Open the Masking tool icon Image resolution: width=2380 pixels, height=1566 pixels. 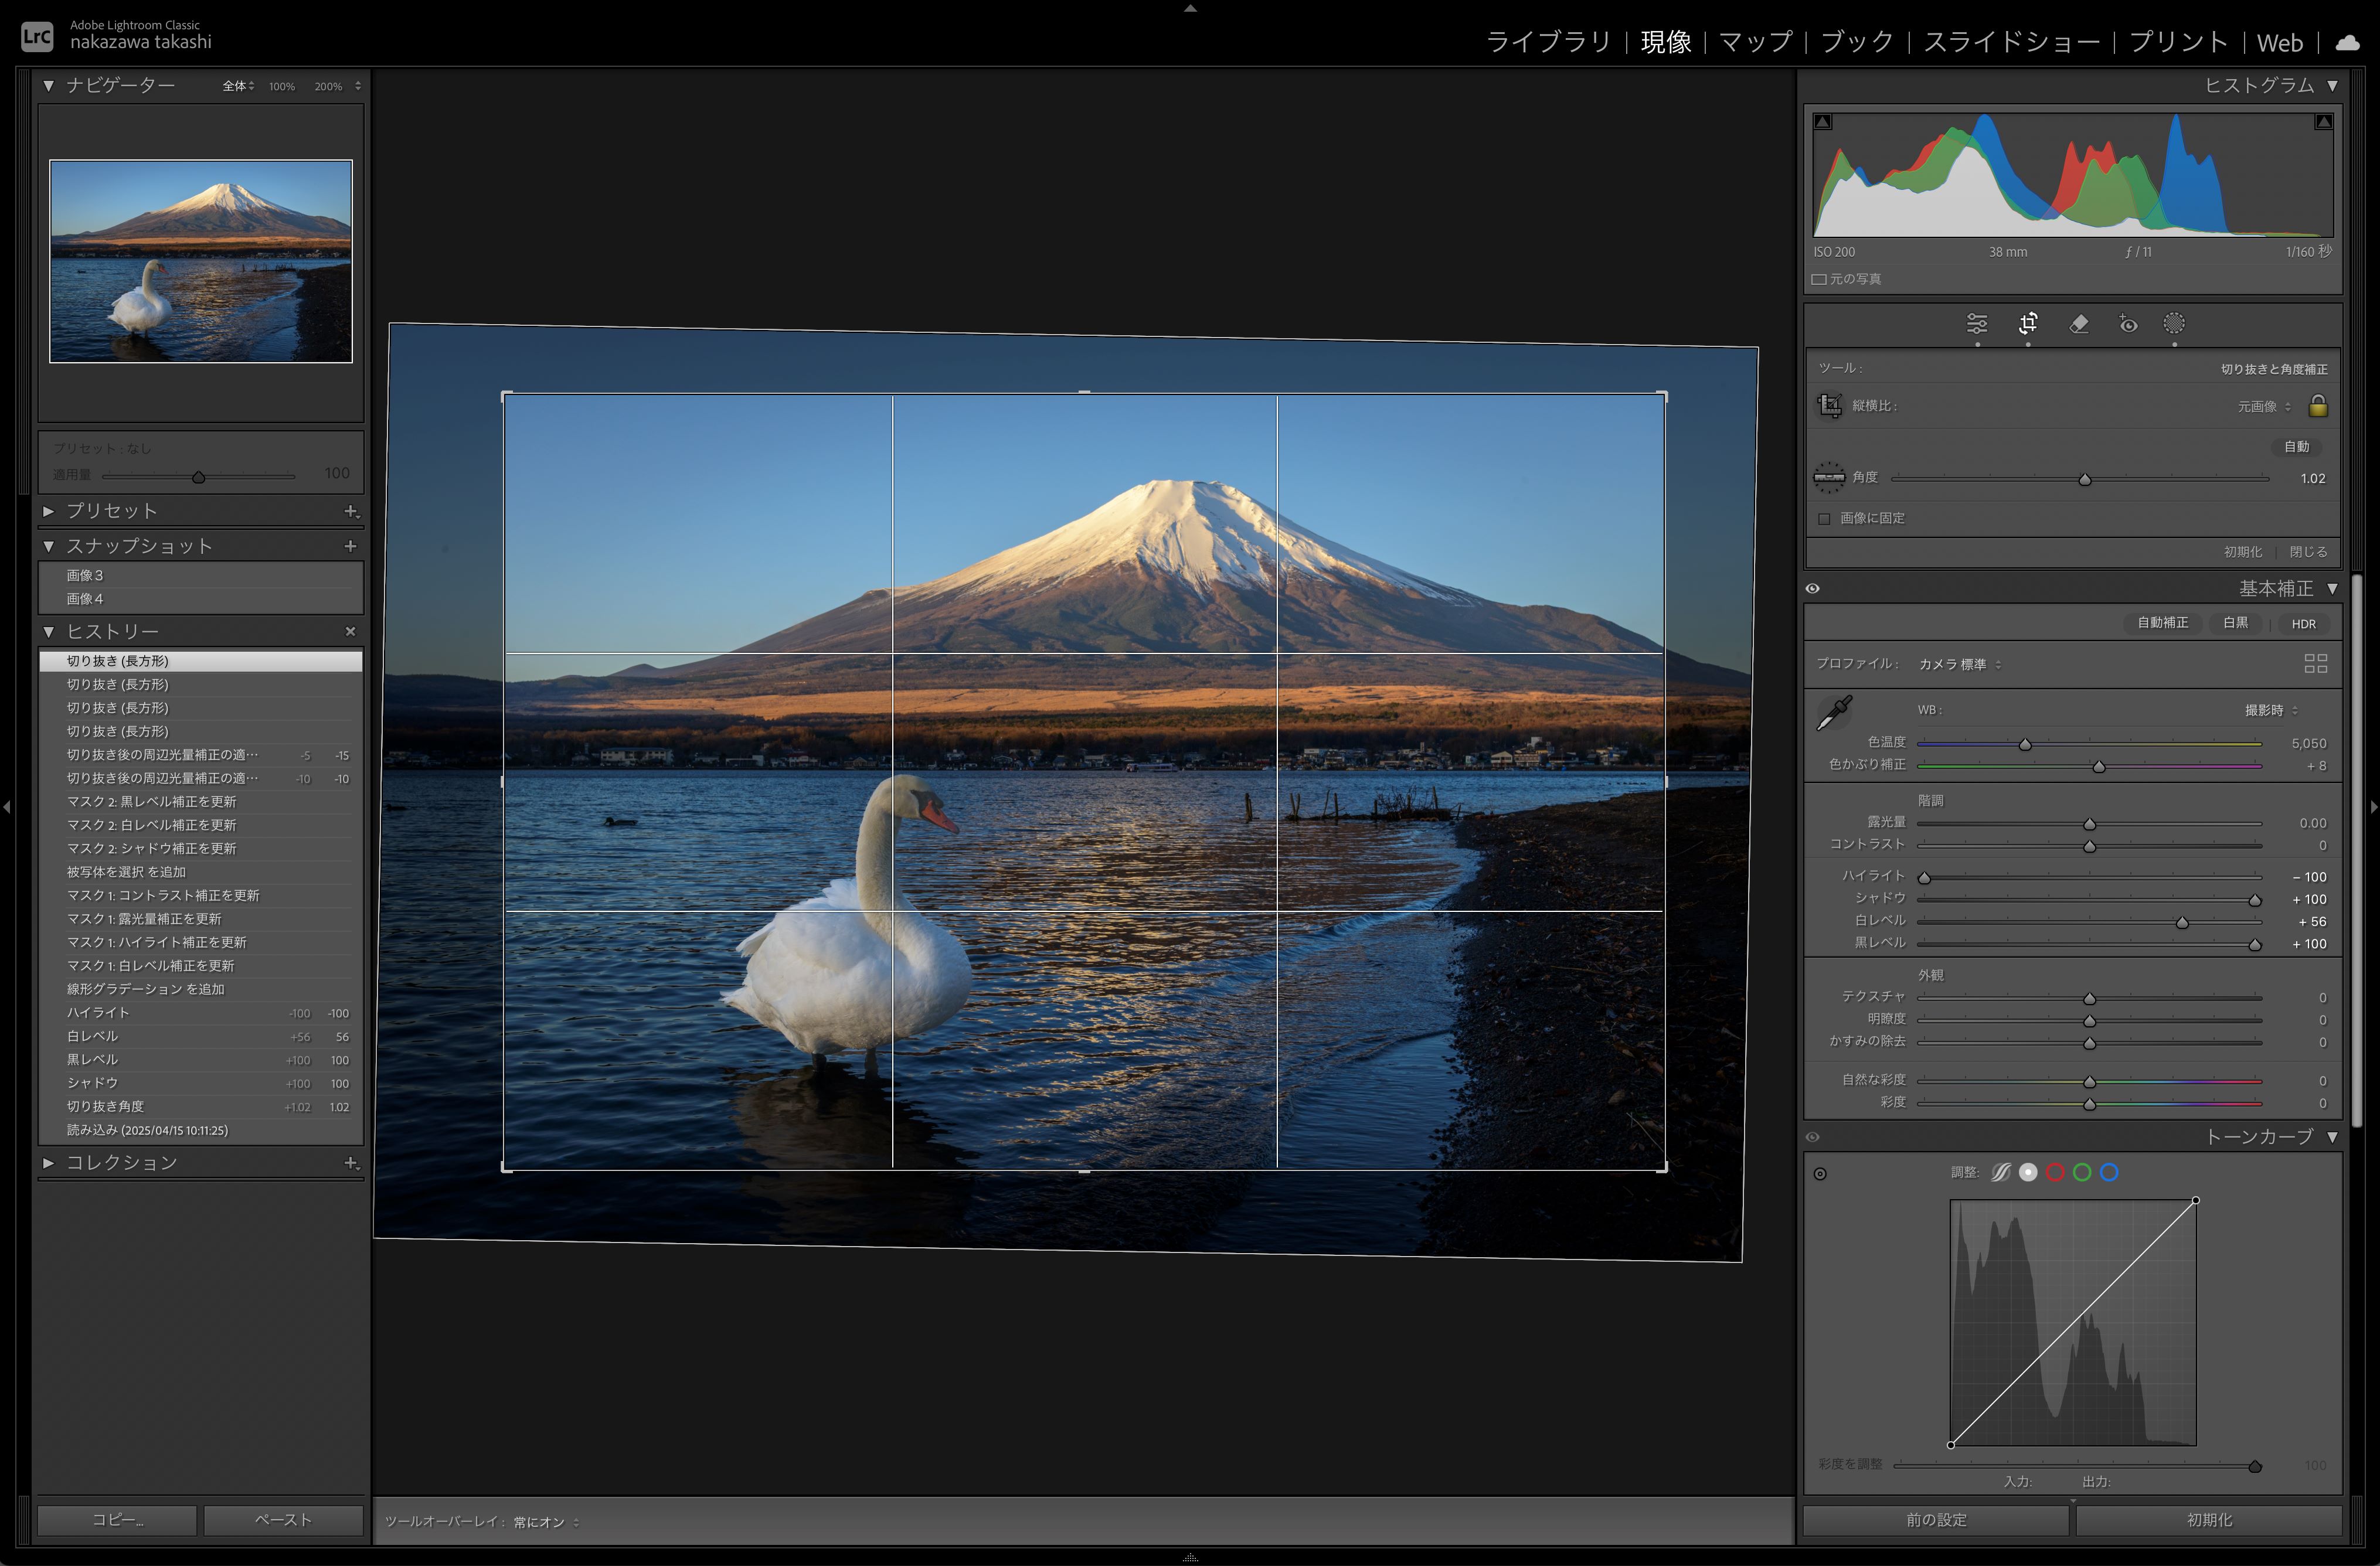(2174, 324)
